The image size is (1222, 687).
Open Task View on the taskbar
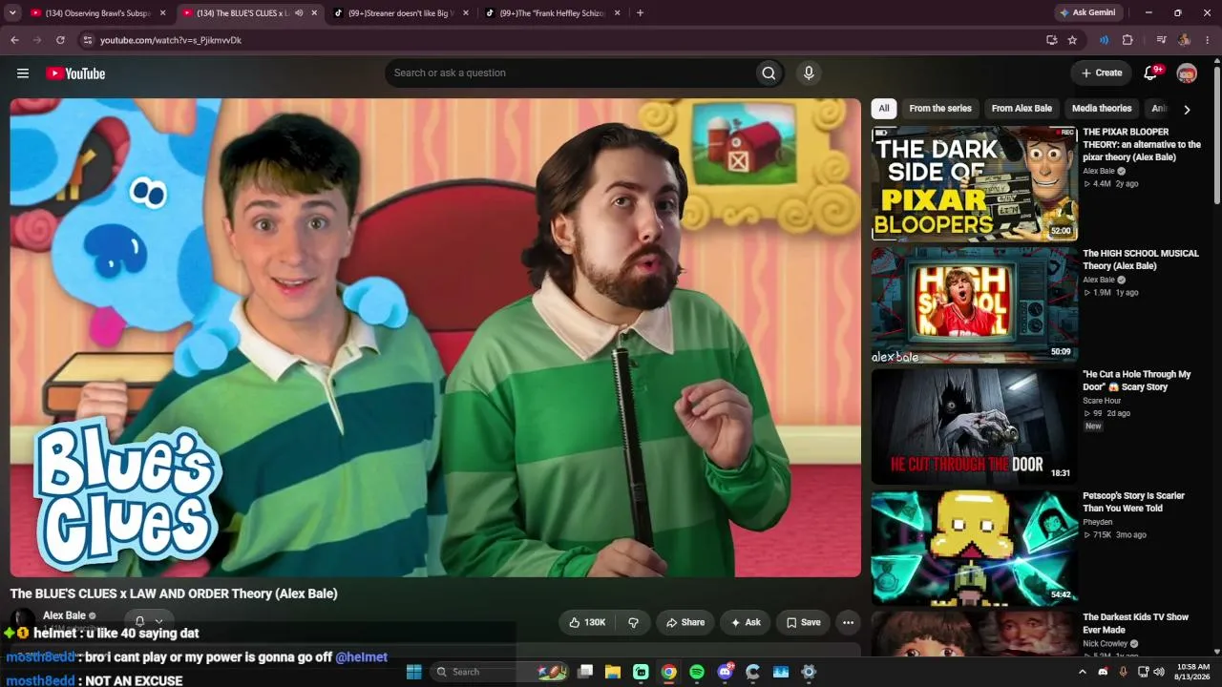[585, 672]
